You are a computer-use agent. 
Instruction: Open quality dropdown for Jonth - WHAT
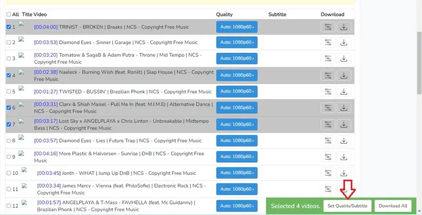pos(237,173)
